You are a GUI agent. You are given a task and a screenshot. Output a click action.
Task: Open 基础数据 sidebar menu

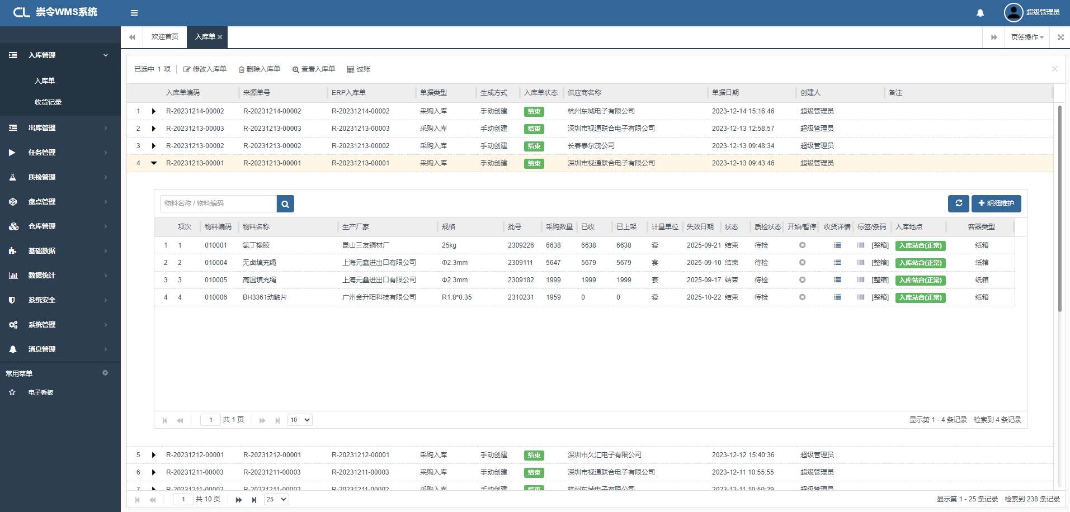[x=60, y=251]
